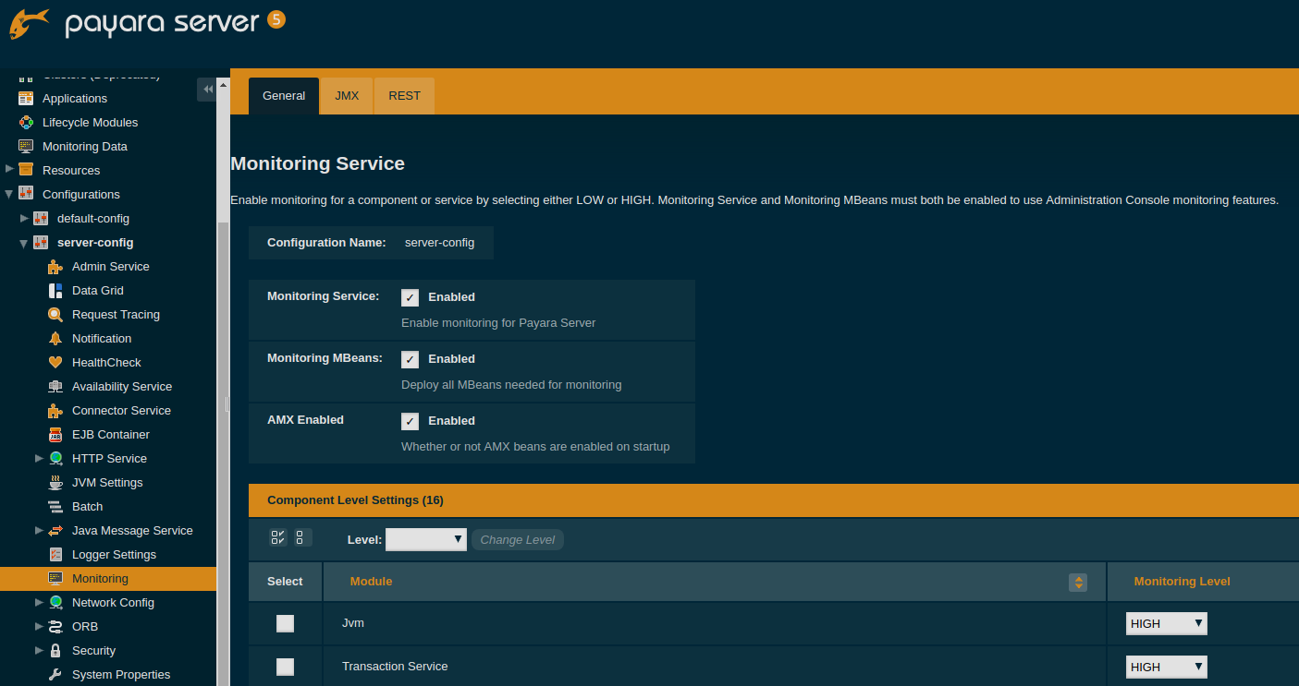Open the Level dropdown above table

pyautogui.click(x=425, y=539)
